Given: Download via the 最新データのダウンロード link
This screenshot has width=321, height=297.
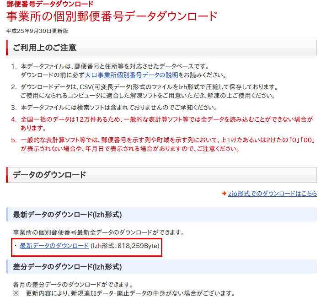Looking at the screenshot, I should coord(54,246).
